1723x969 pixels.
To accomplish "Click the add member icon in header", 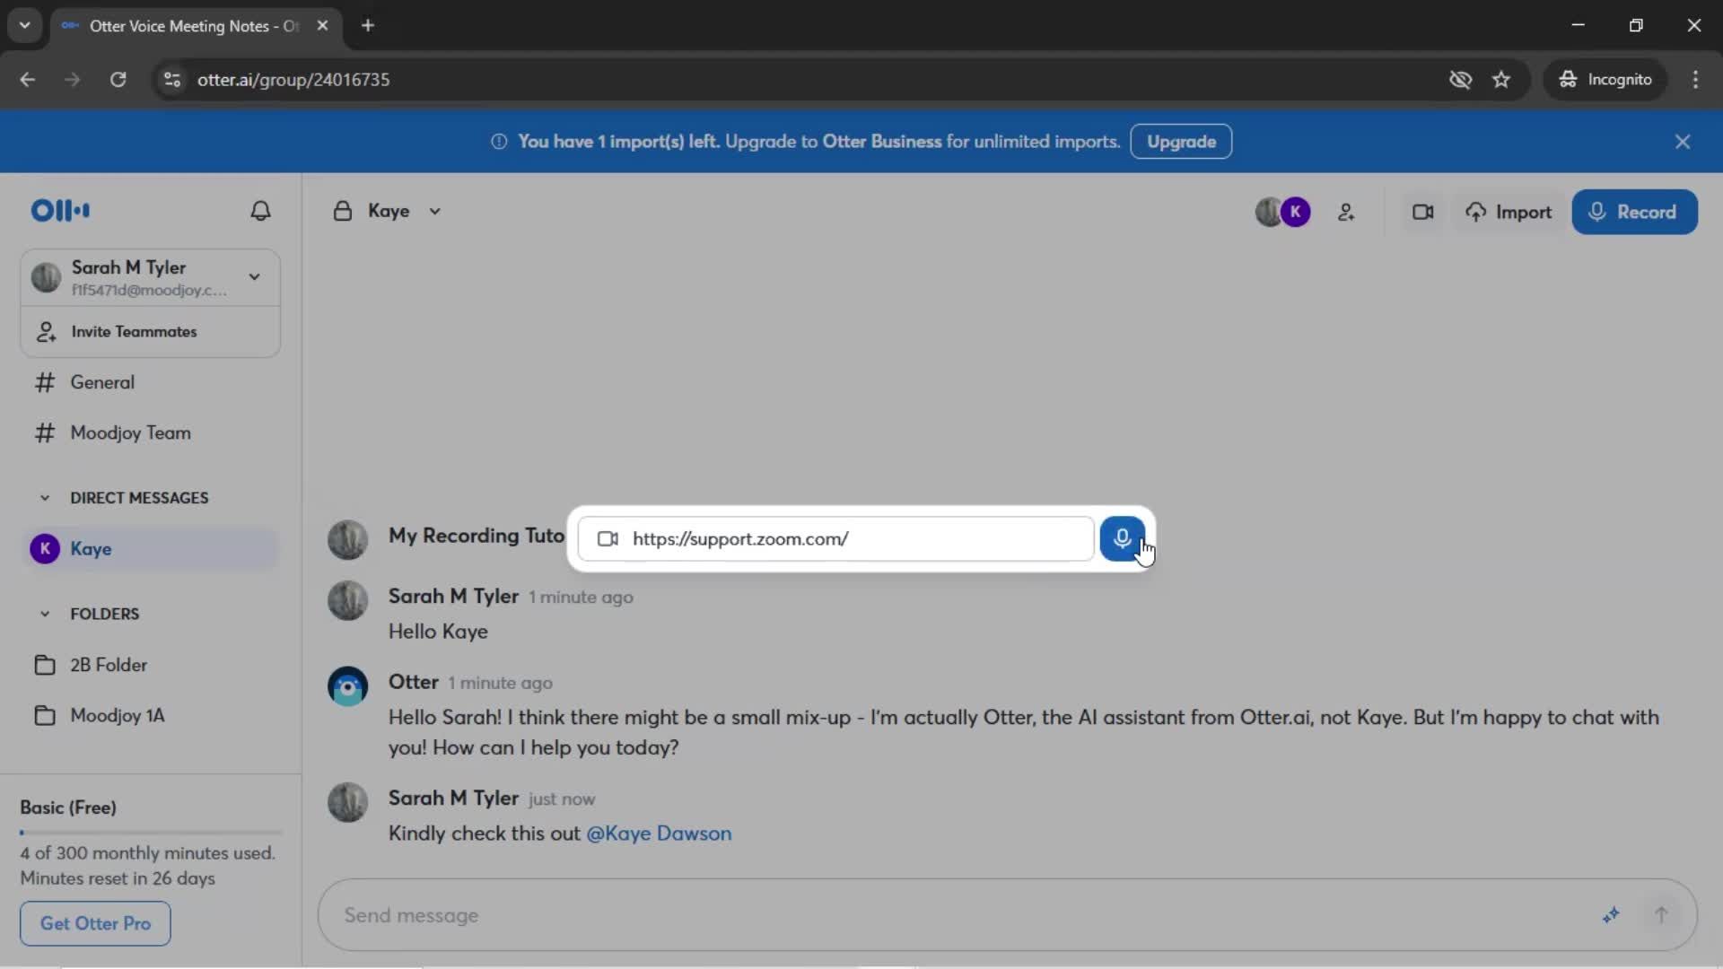I will (1346, 213).
